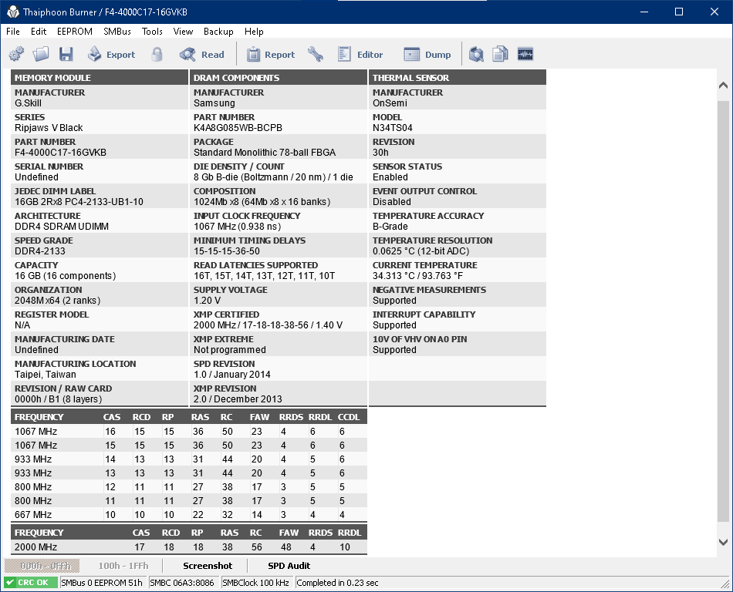Image resolution: width=733 pixels, height=592 pixels.
Task: Click the window resize grip in status bar
Action: [x=725, y=584]
